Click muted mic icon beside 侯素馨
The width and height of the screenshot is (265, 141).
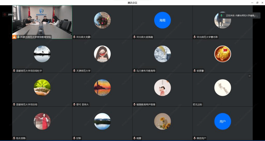pyautogui.click(x=195, y=71)
